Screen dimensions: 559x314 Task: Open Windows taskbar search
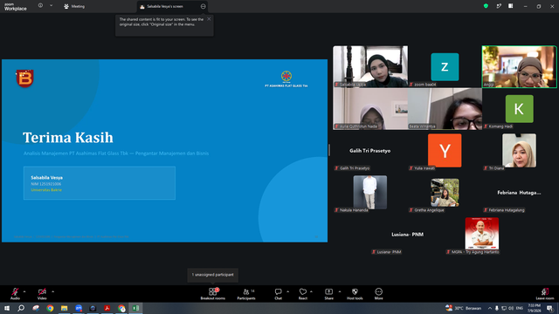click(21, 308)
